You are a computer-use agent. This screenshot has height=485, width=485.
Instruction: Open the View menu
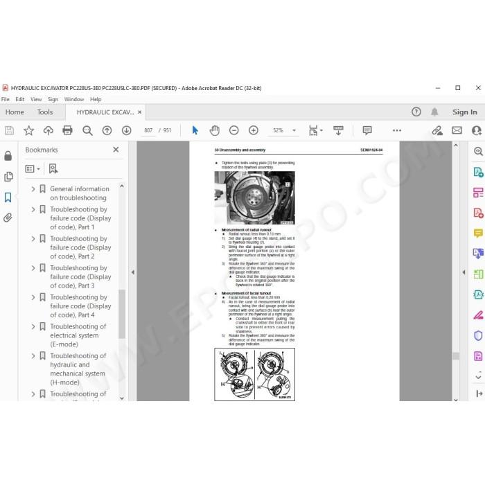[36, 99]
